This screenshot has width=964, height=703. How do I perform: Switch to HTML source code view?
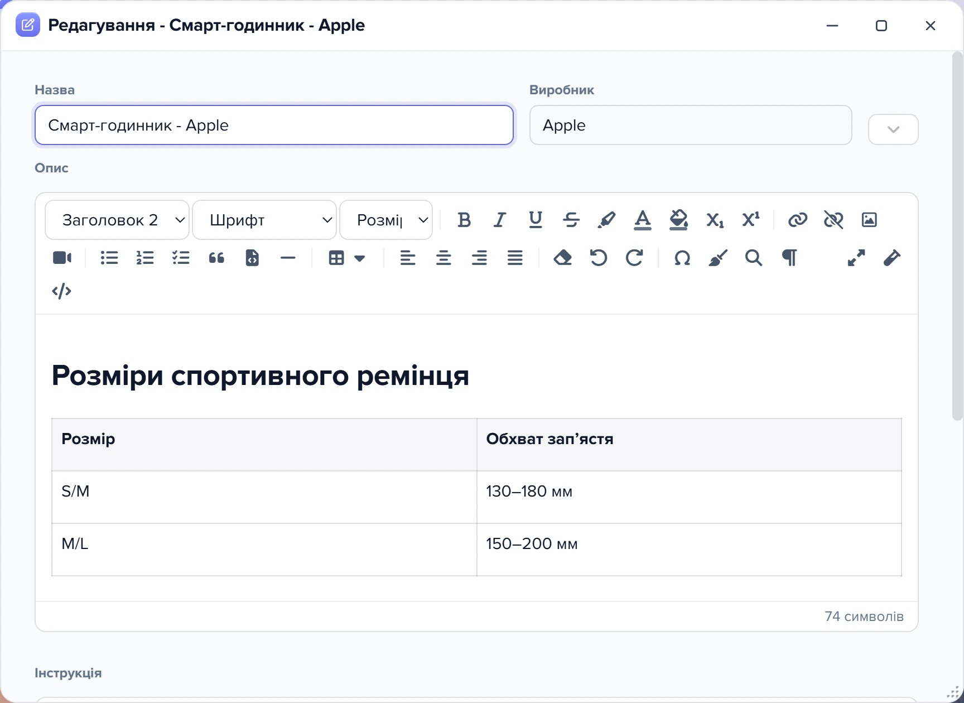[x=62, y=291]
